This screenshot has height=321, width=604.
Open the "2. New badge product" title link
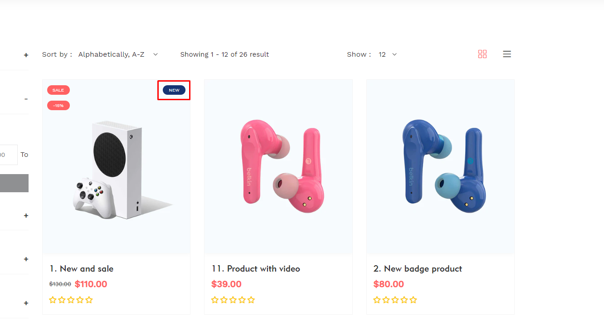click(418, 269)
